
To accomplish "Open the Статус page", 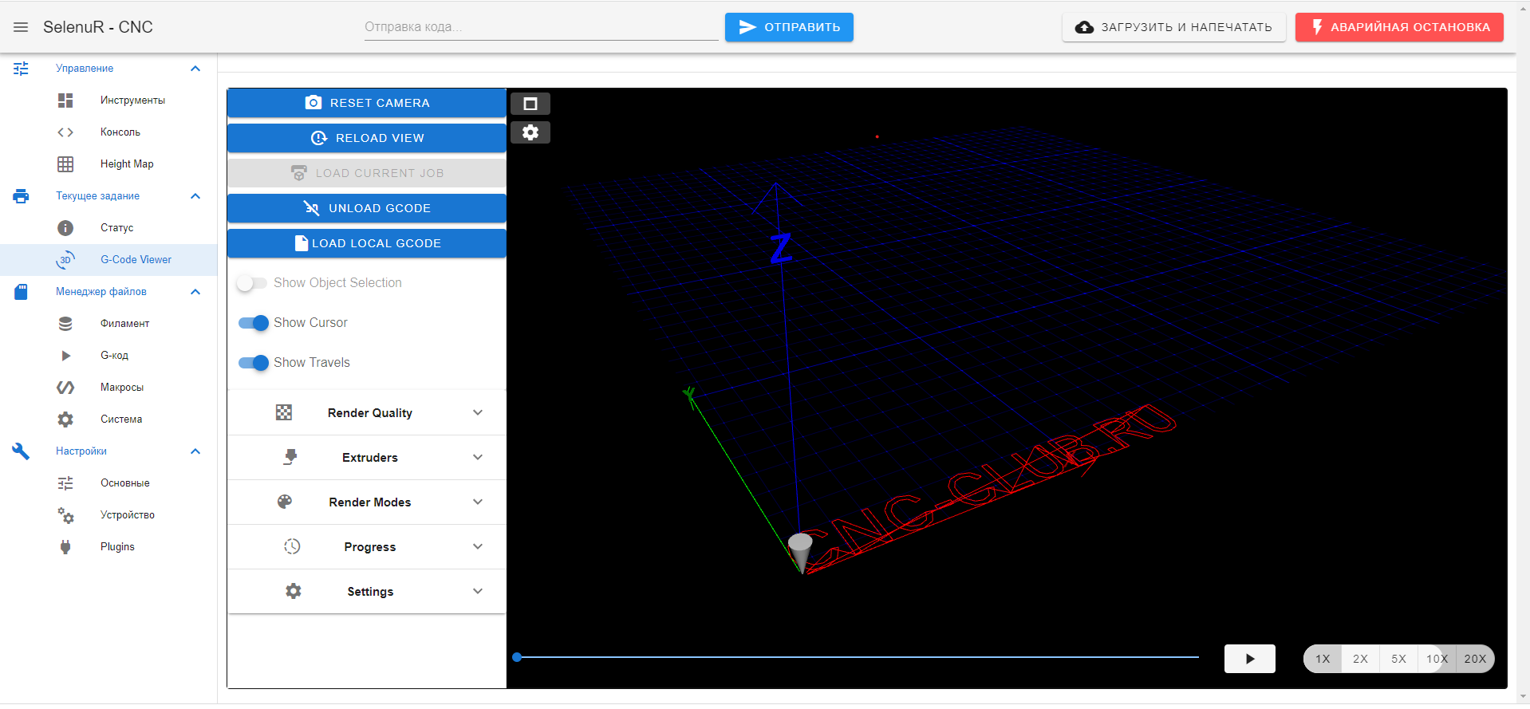I will (108, 228).
